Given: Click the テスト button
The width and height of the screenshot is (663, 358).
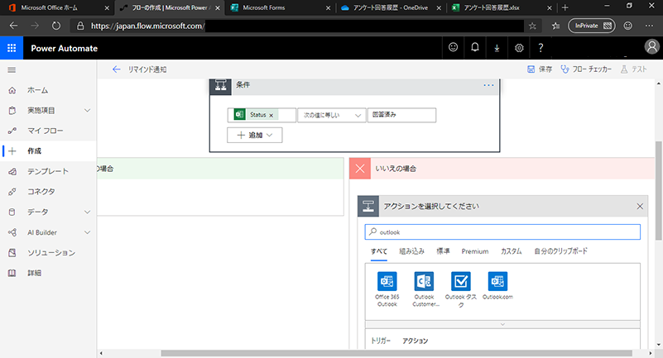Looking at the screenshot, I should pos(633,69).
